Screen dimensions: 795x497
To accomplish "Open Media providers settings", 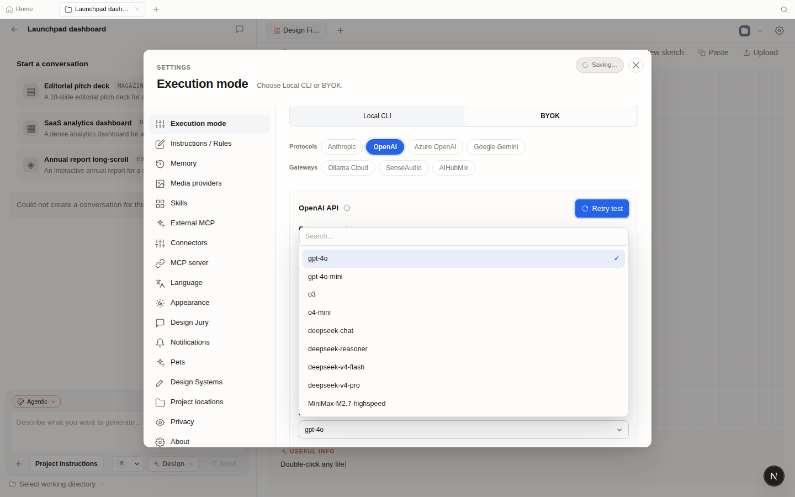I will pos(209,183).
